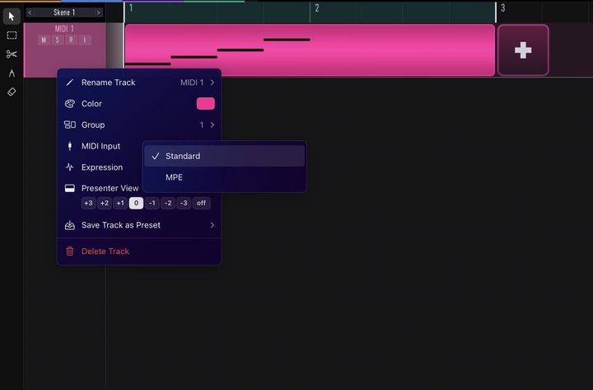Screen dimensions: 593x390
Task: Expand the Rename Track chevron
Action: coord(212,82)
